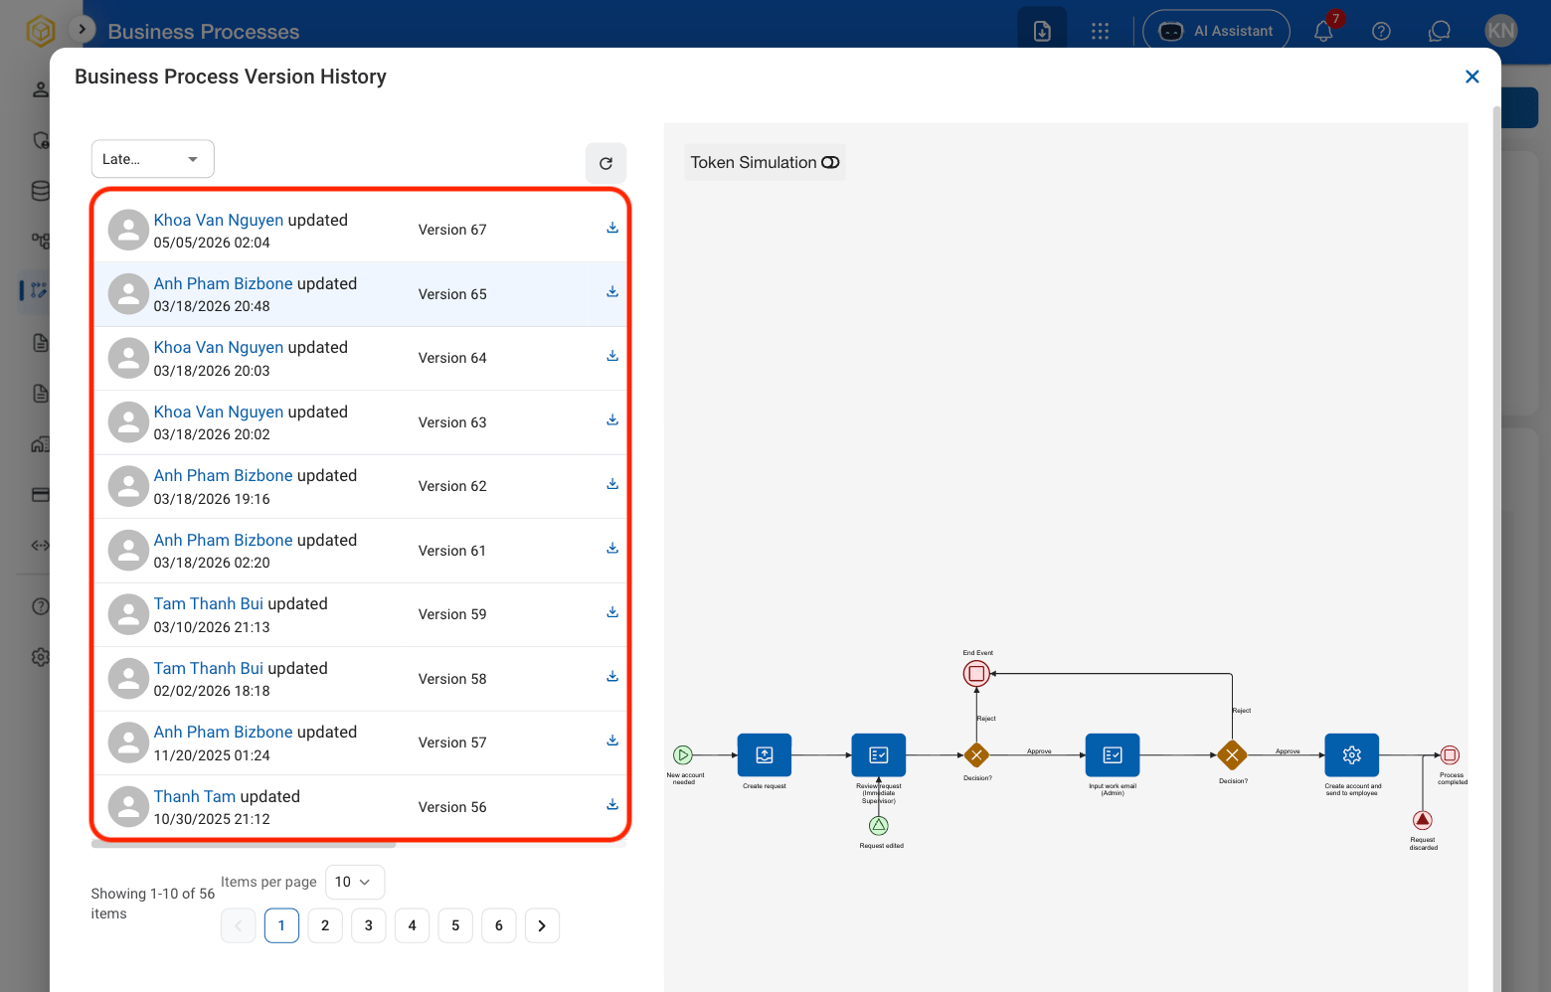Click the Business Processes sidebar icon
Image resolution: width=1551 pixels, height=992 pixels.
pyautogui.click(x=39, y=290)
